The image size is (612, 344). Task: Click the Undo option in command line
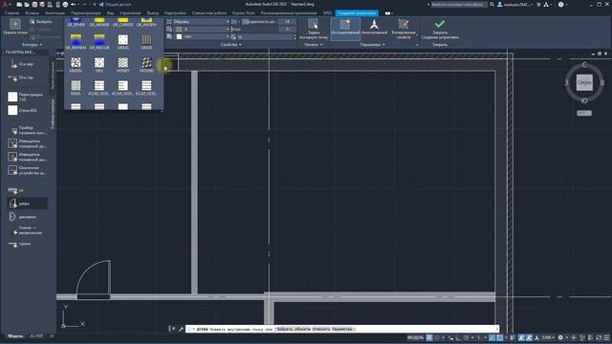[x=321, y=329]
